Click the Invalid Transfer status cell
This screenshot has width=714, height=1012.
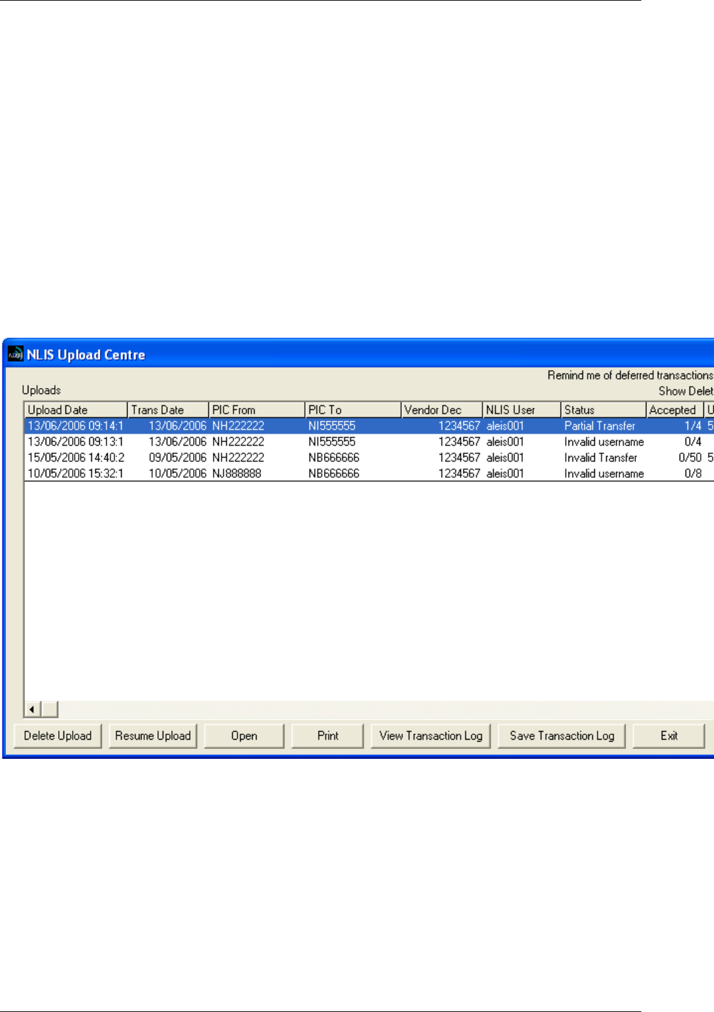point(601,458)
